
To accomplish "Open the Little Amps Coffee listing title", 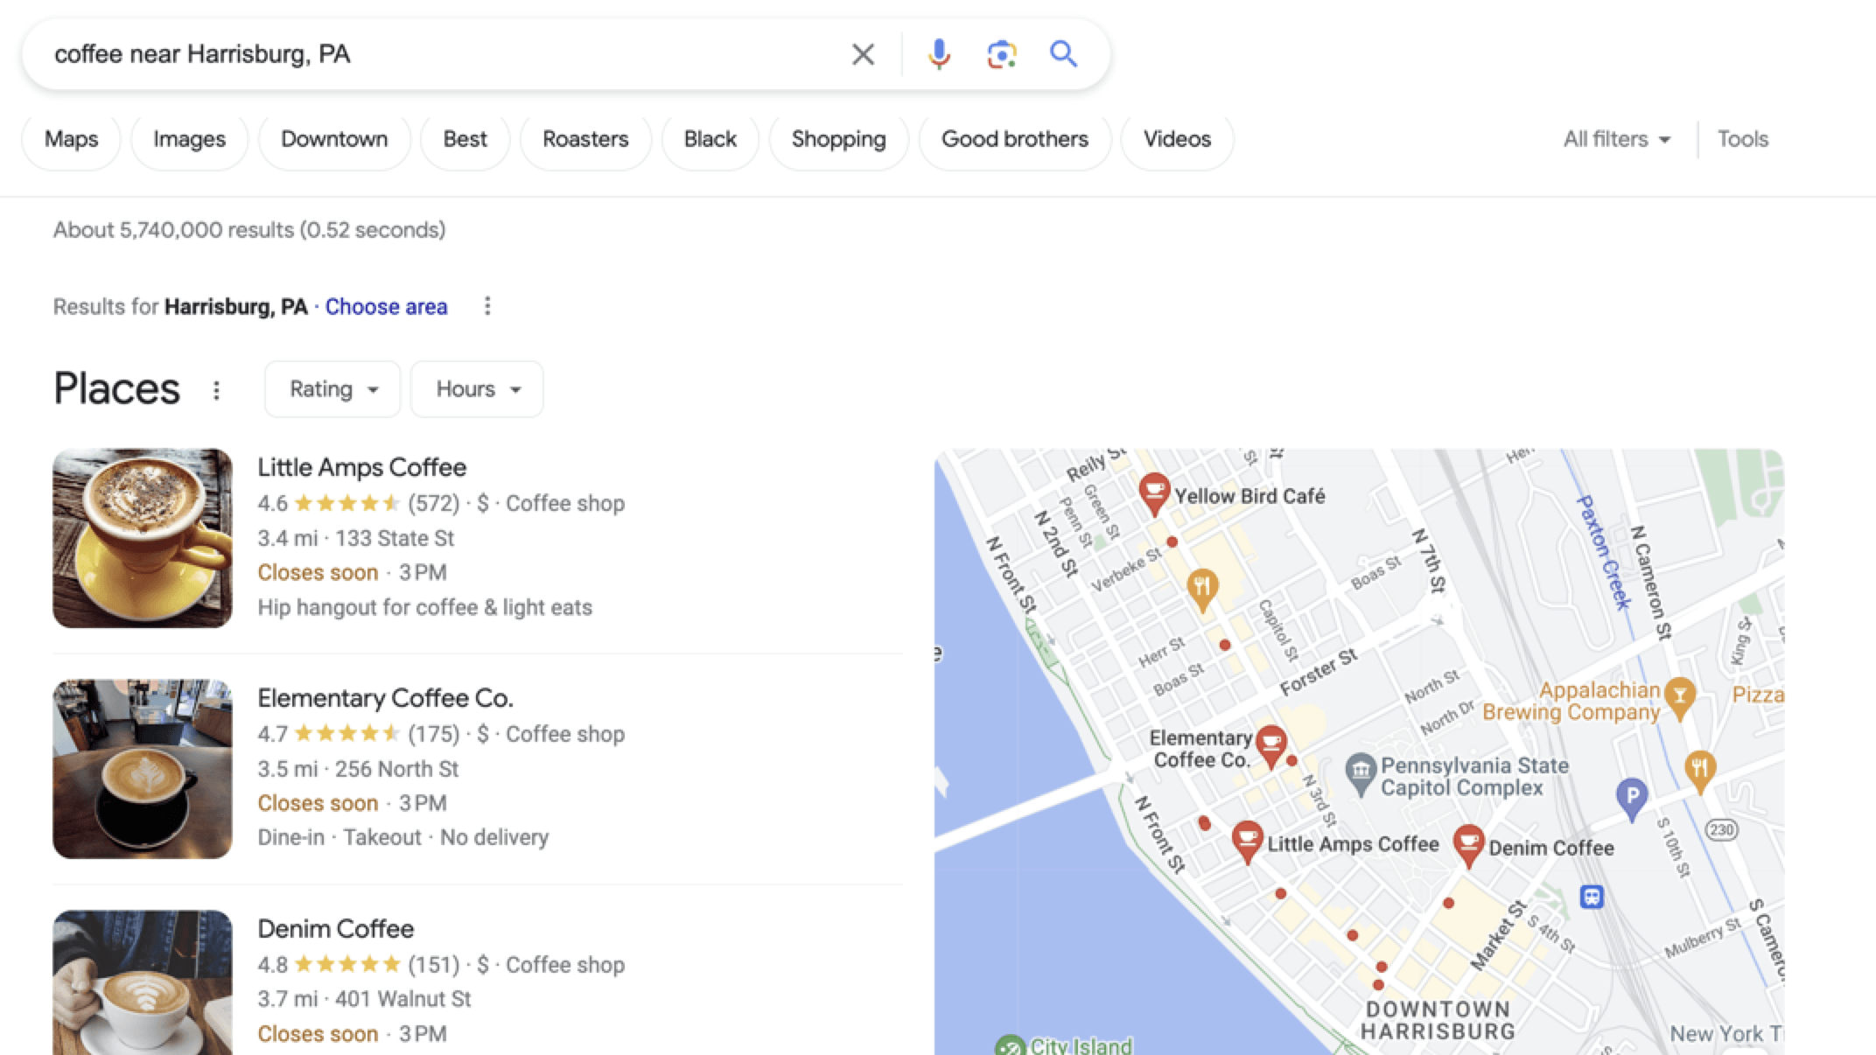I will click(361, 467).
